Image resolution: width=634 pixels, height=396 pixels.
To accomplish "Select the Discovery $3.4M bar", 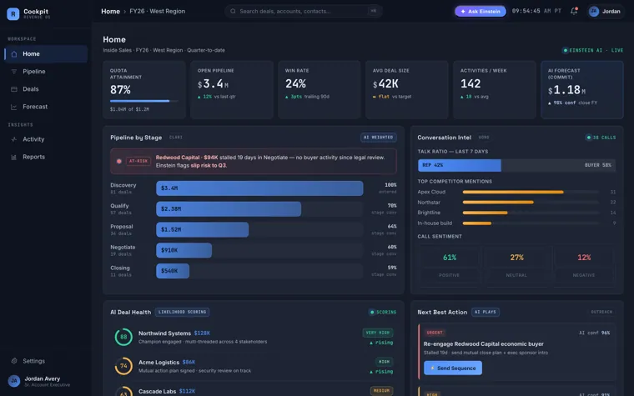I will click(259, 188).
